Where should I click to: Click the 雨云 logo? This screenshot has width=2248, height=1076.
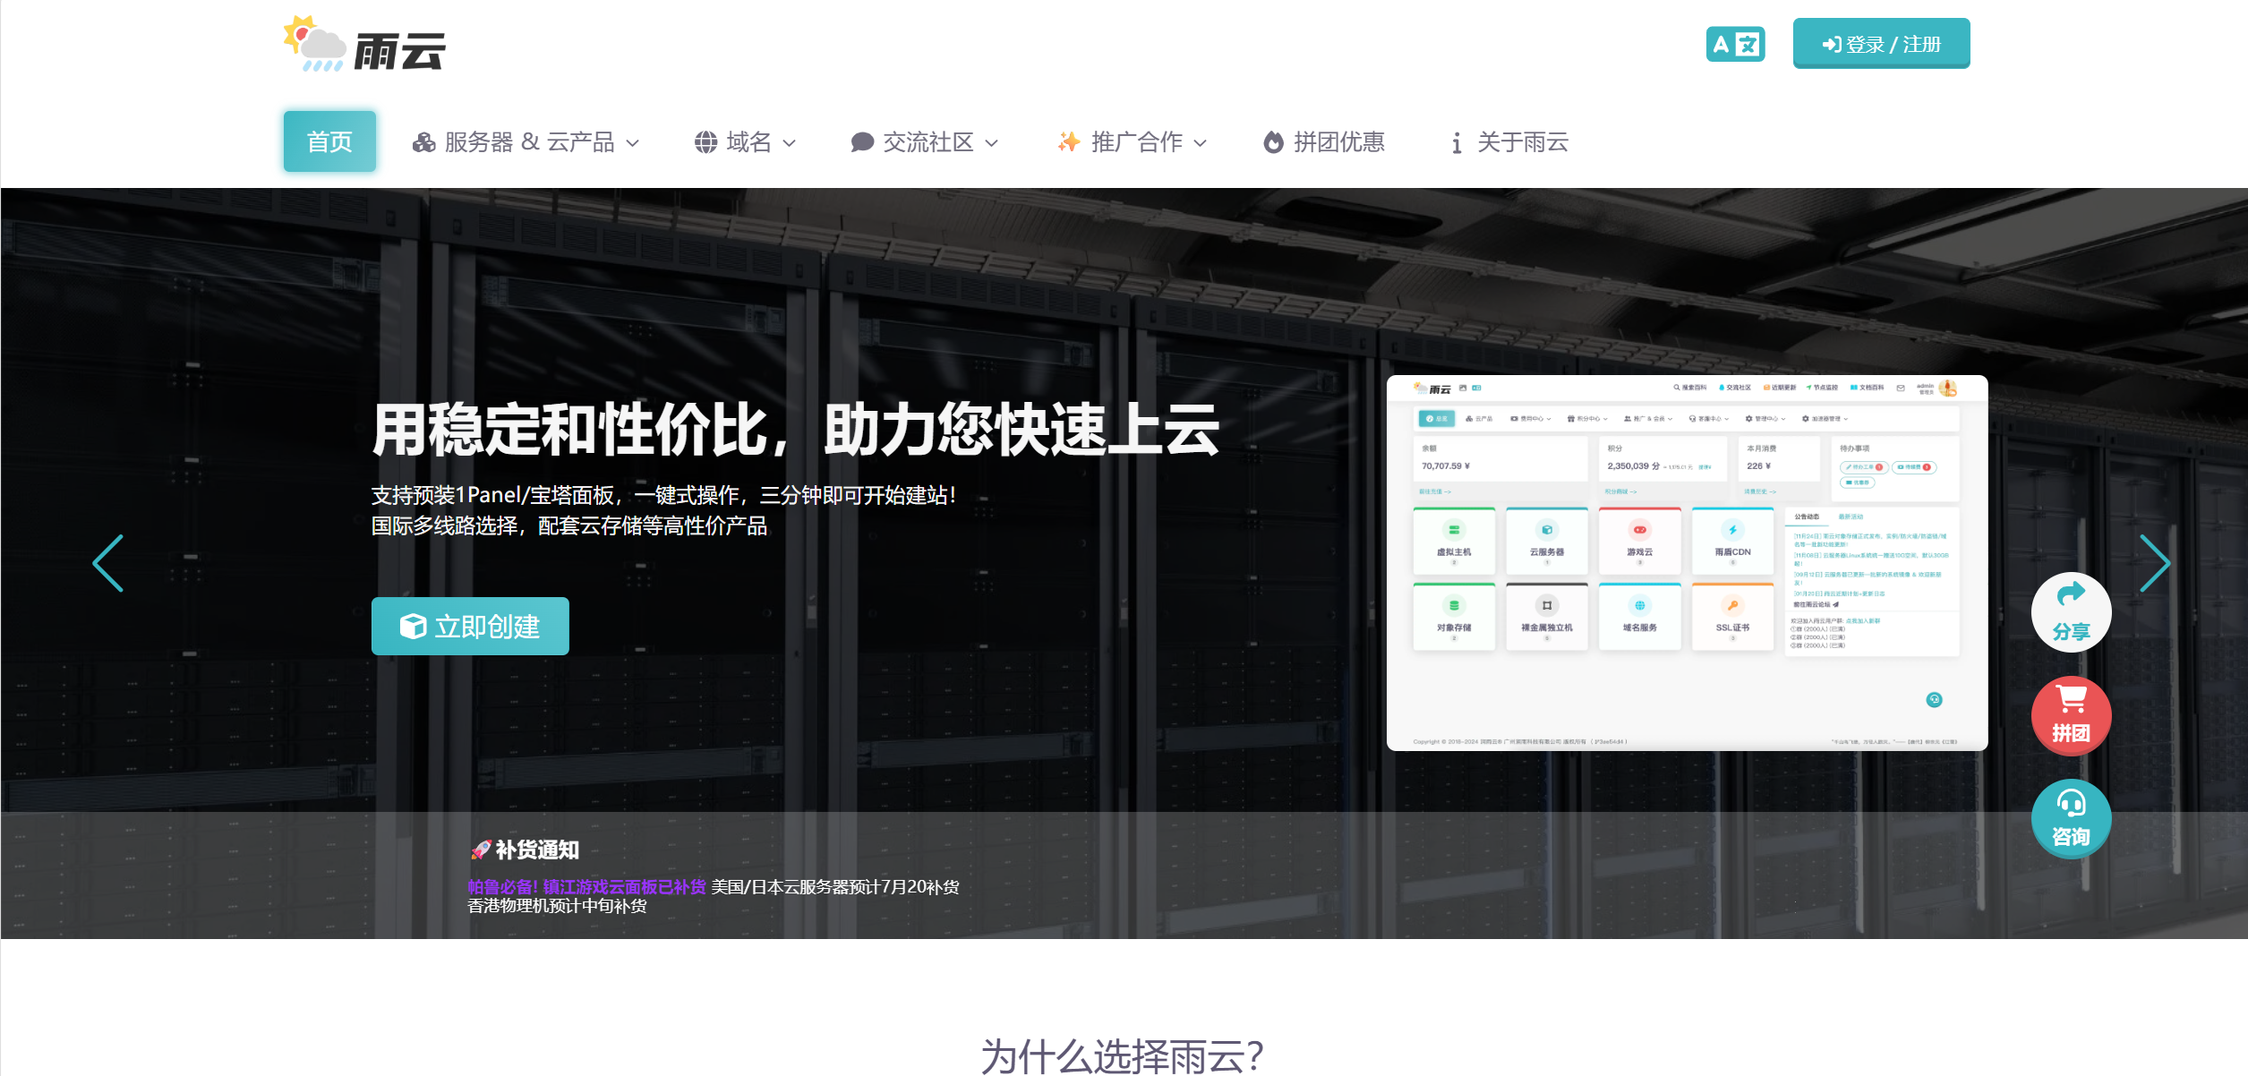pos(364,44)
